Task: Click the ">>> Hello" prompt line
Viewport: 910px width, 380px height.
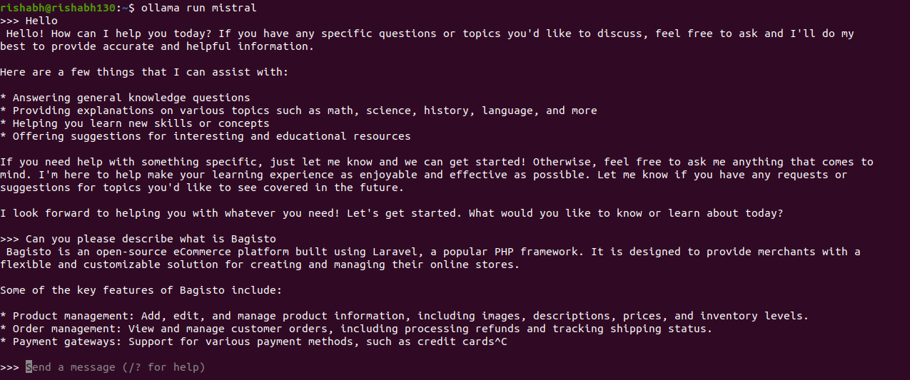Action: 29,21
